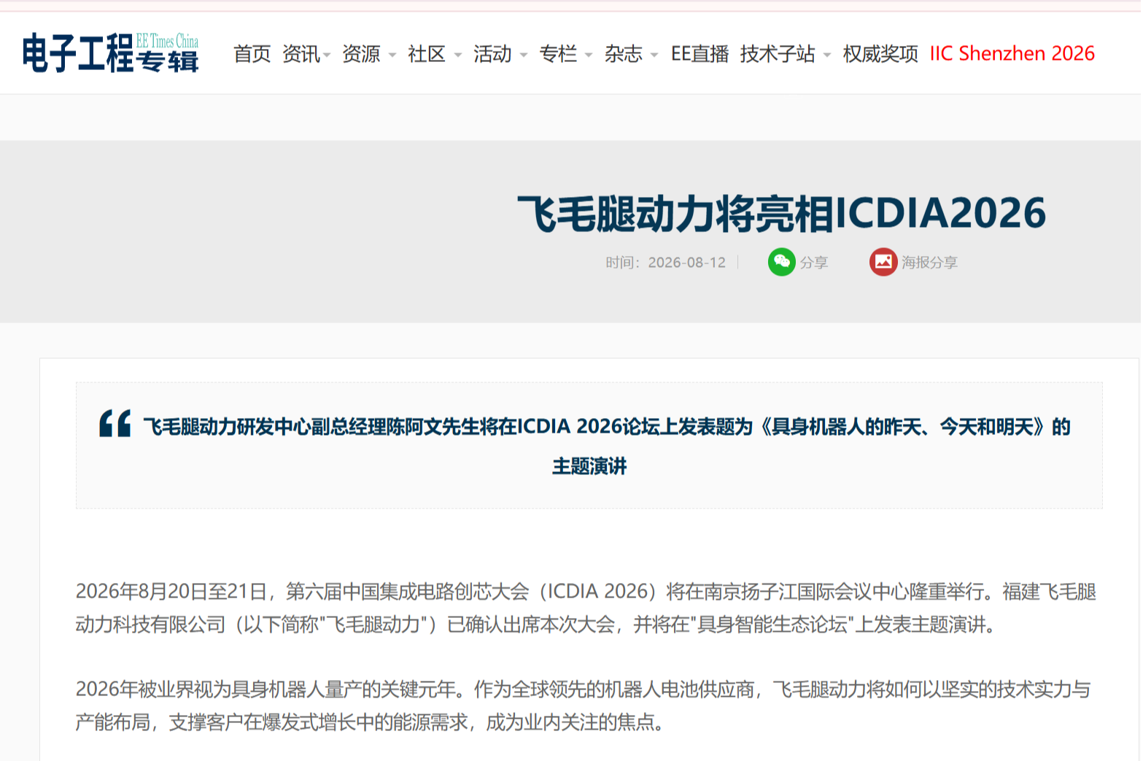The image size is (1143, 761).
Task: Expand the dropdown arrow beside 专栏
Action: (x=589, y=55)
